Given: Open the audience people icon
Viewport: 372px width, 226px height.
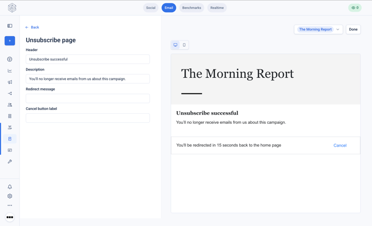Looking at the screenshot, I should point(10,105).
